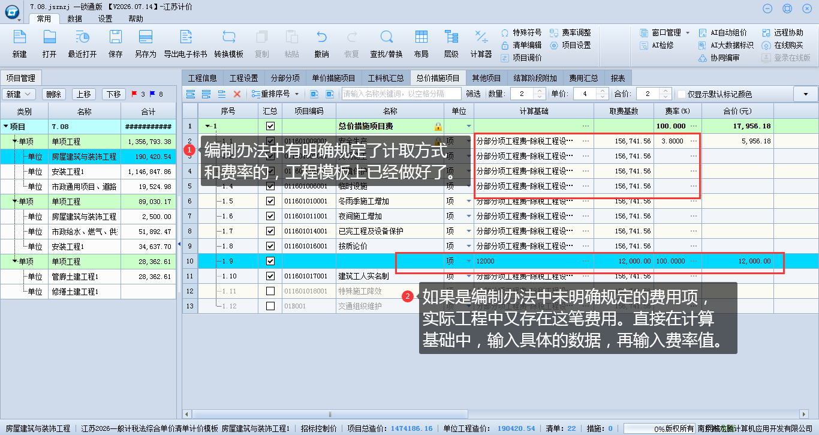Image resolution: width=819 pixels, height=435 pixels.
Task: Switch to 数据 ribbon tab
Action: 75,19
